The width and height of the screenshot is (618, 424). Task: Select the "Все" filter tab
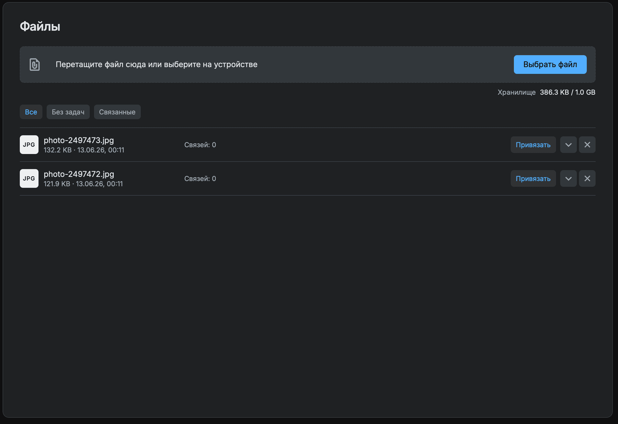pos(31,112)
